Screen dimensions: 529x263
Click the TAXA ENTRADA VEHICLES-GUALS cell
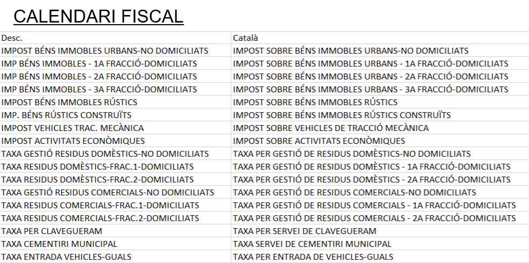coord(66,257)
